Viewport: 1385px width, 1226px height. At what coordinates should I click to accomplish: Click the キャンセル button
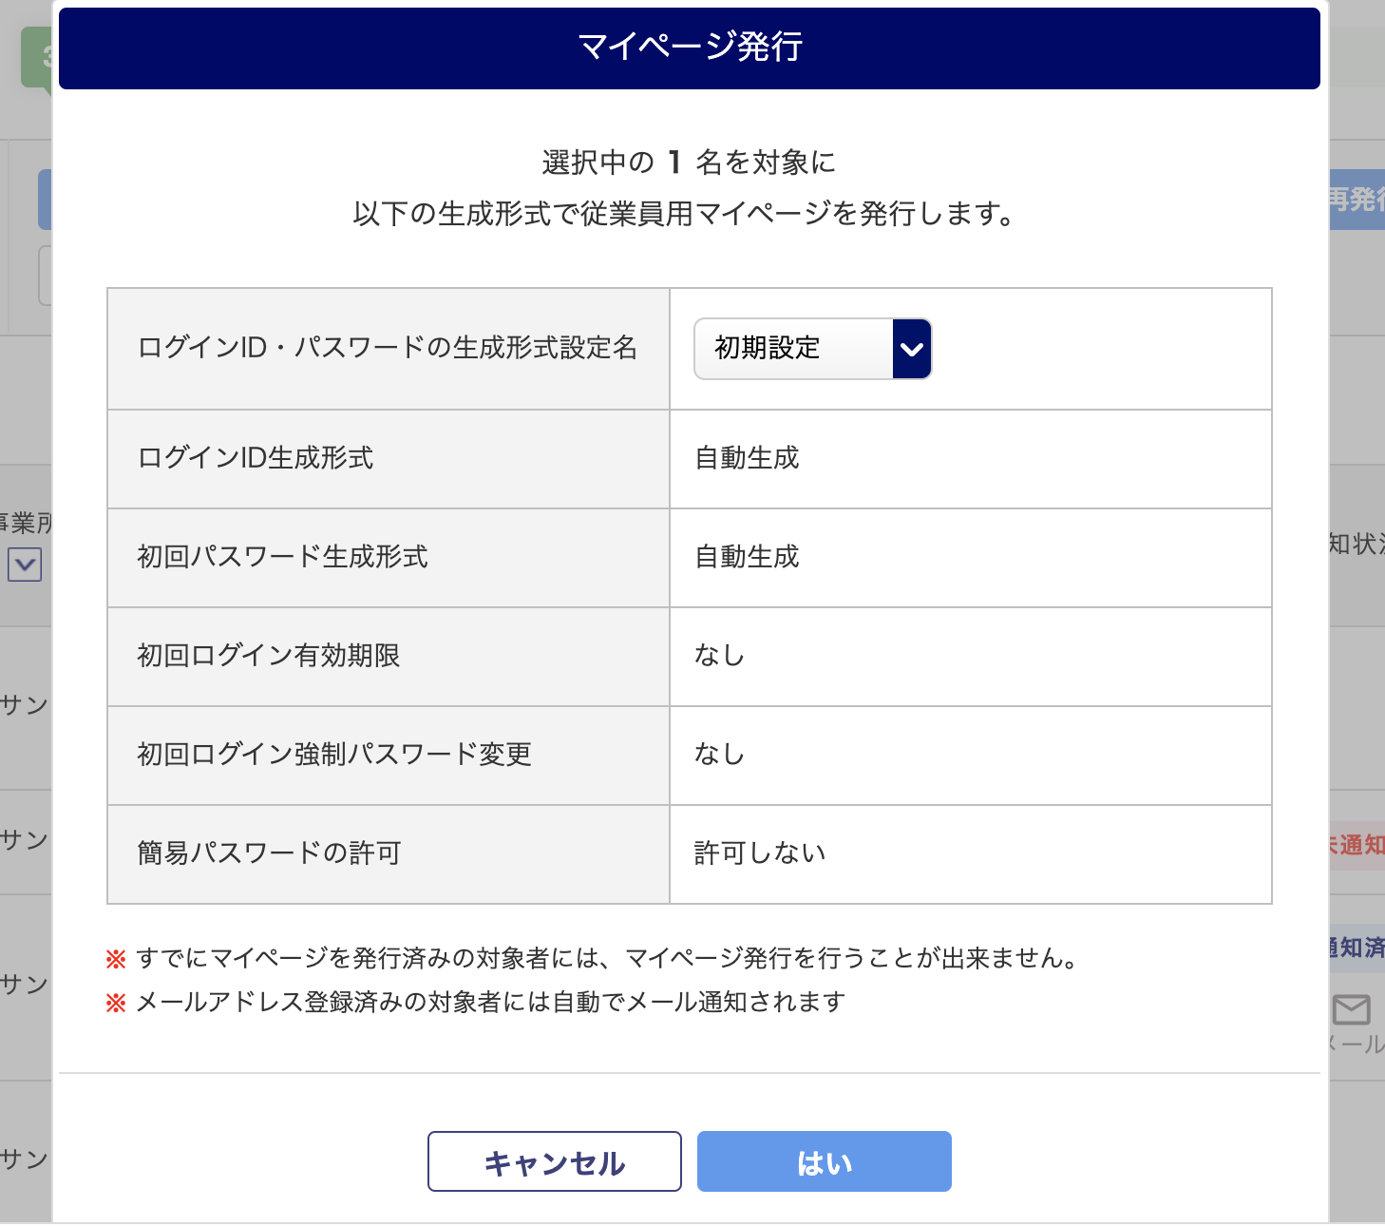[555, 1161]
